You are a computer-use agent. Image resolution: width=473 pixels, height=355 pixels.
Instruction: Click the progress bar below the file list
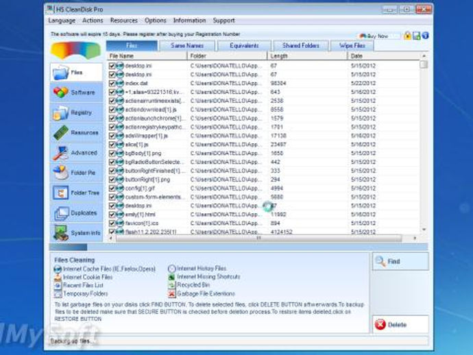point(239,247)
